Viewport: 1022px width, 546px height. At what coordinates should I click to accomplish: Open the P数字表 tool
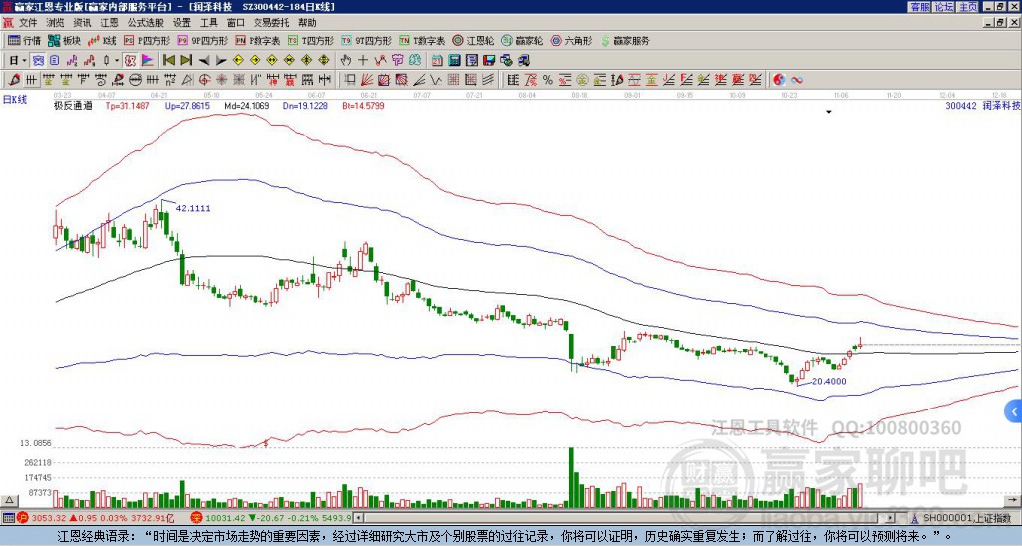pos(257,40)
